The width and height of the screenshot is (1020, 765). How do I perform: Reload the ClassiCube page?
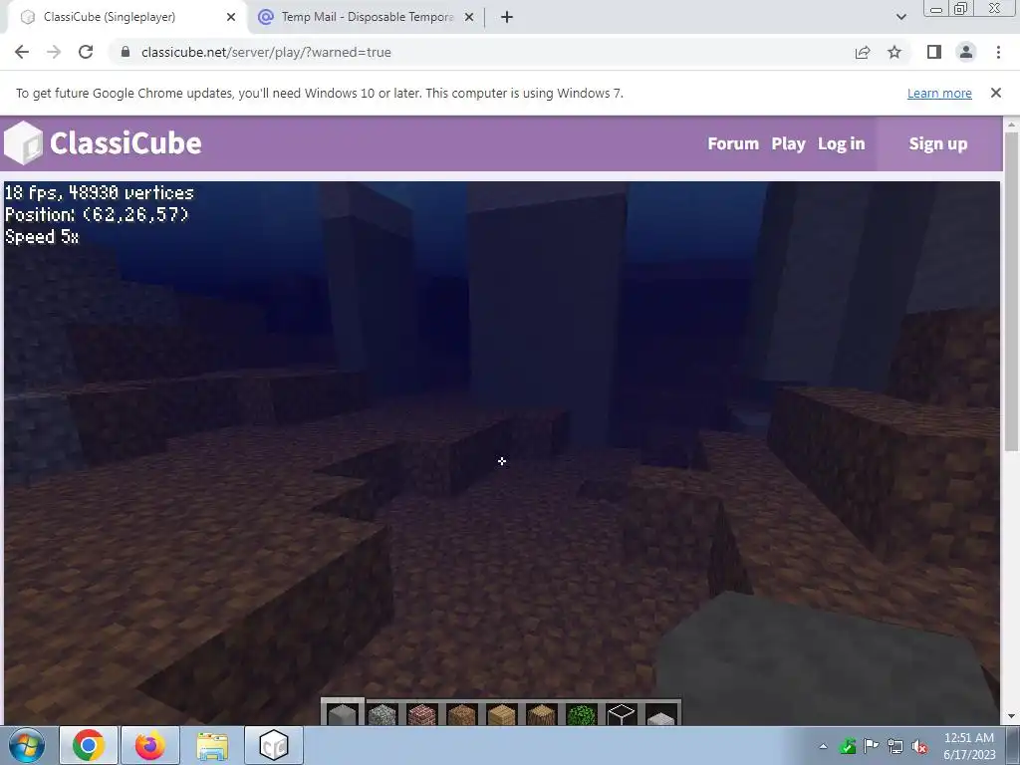point(86,52)
